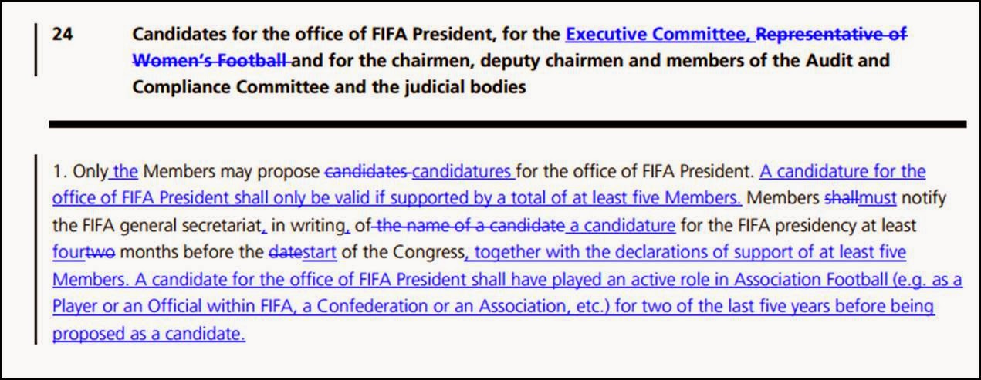The image size is (981, 380).
Task: Click the deleted word 'candidates'
Action: [x=367, y=171]
